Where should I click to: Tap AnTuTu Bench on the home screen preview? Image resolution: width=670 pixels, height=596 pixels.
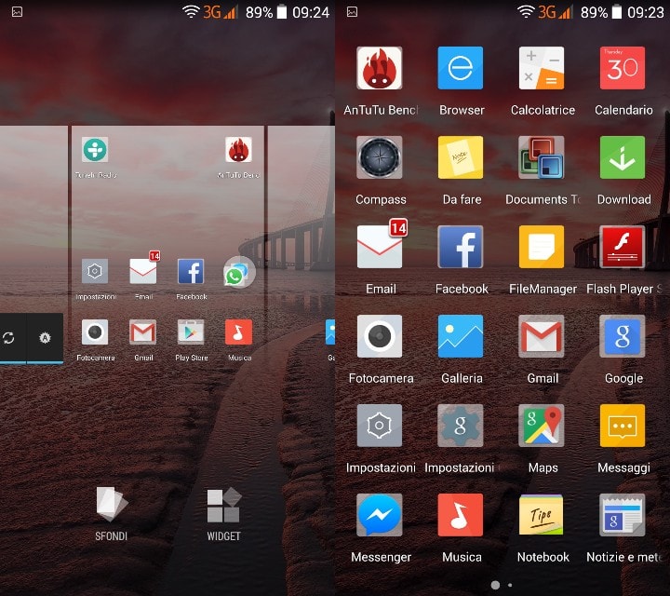coord(238,150)
